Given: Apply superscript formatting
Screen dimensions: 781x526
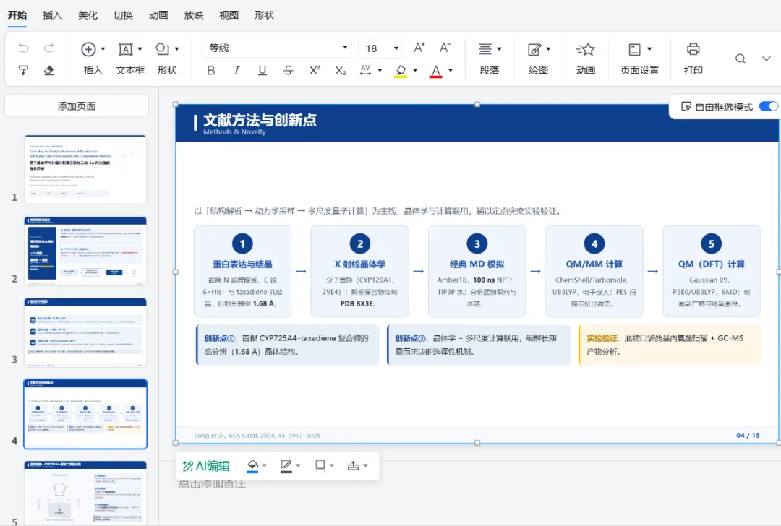Looking at the screenshot, I should (x=315, y=70).
